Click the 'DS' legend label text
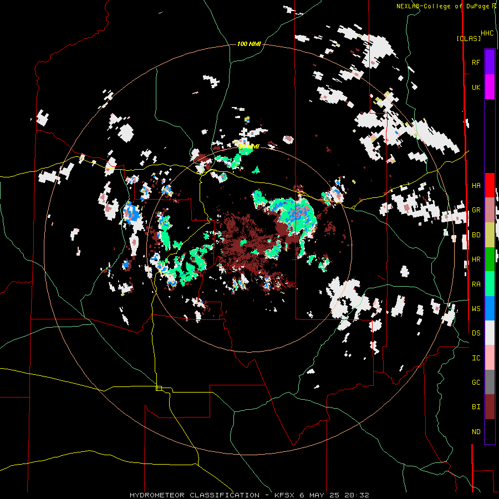499x499 pixels. pos(476,333)
